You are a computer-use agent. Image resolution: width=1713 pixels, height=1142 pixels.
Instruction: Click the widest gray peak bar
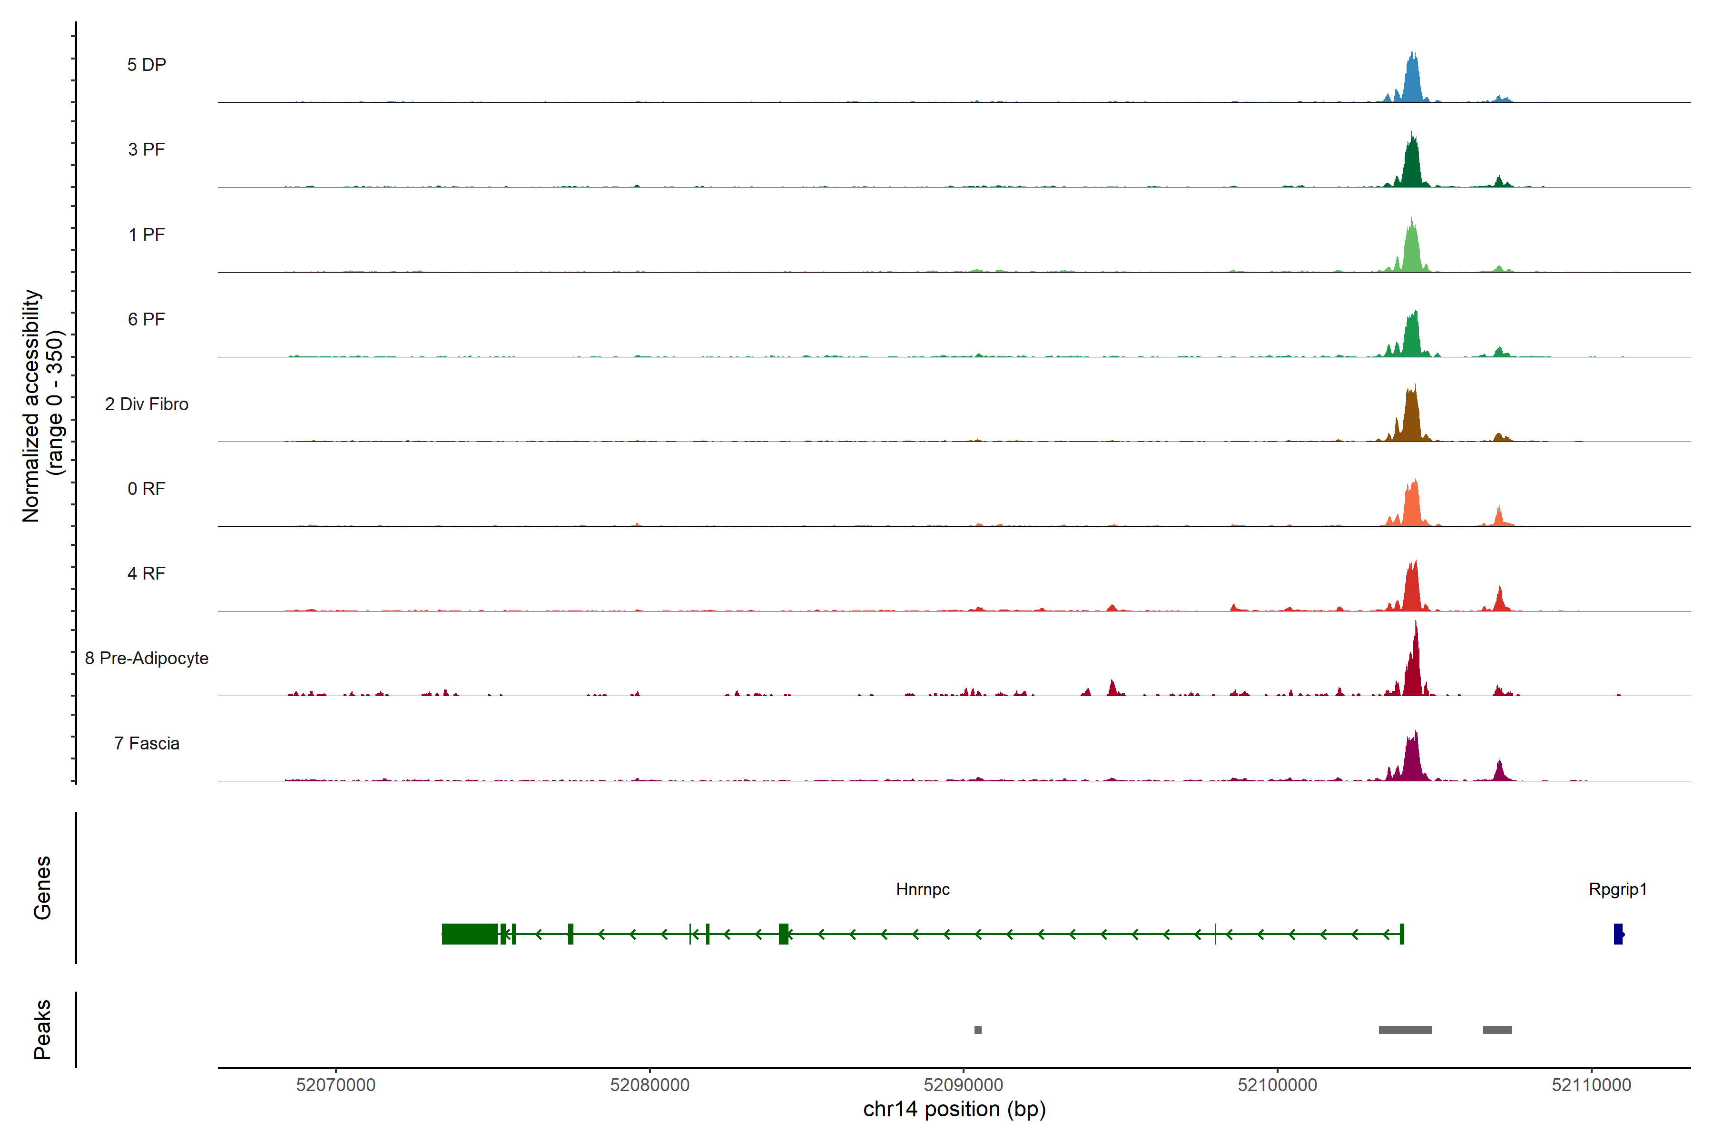coord(1405,1030)
